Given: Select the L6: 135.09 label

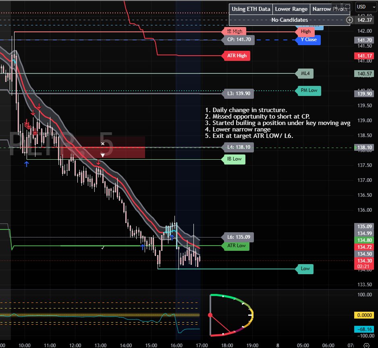Looking at the screenshot, I should pos(239,237).
